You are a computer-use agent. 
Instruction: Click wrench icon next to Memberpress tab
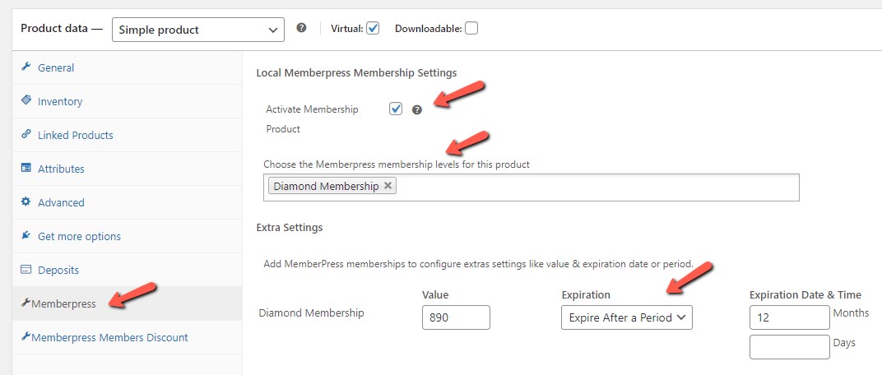point(26,303)
